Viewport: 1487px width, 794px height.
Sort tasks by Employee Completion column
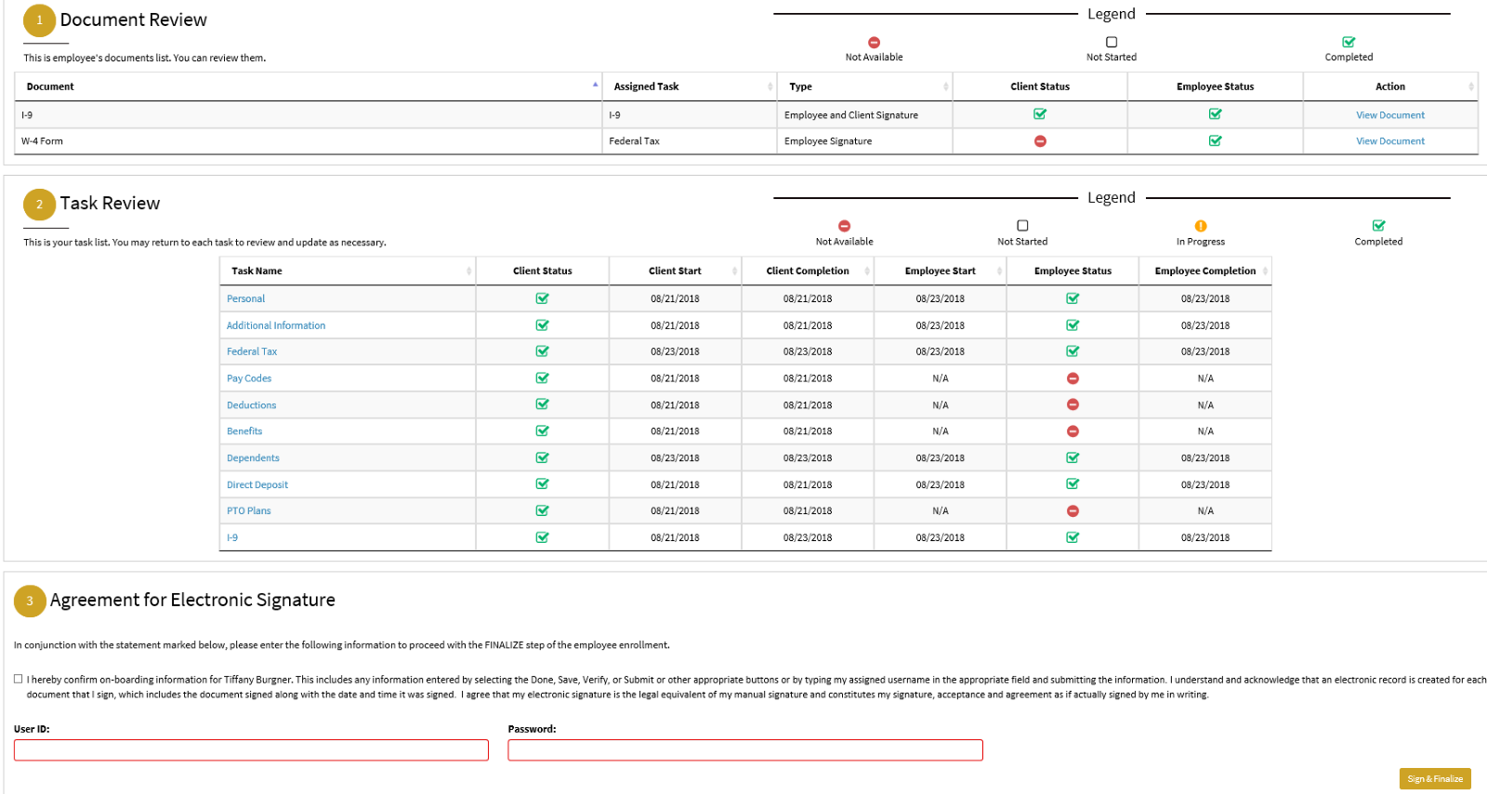tap(1205, 271)
